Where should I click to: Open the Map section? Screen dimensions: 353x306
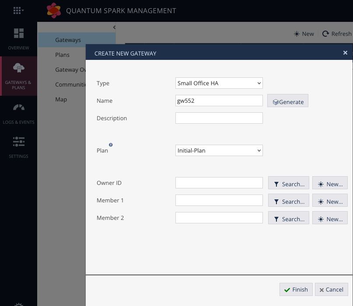click(61, 99)
